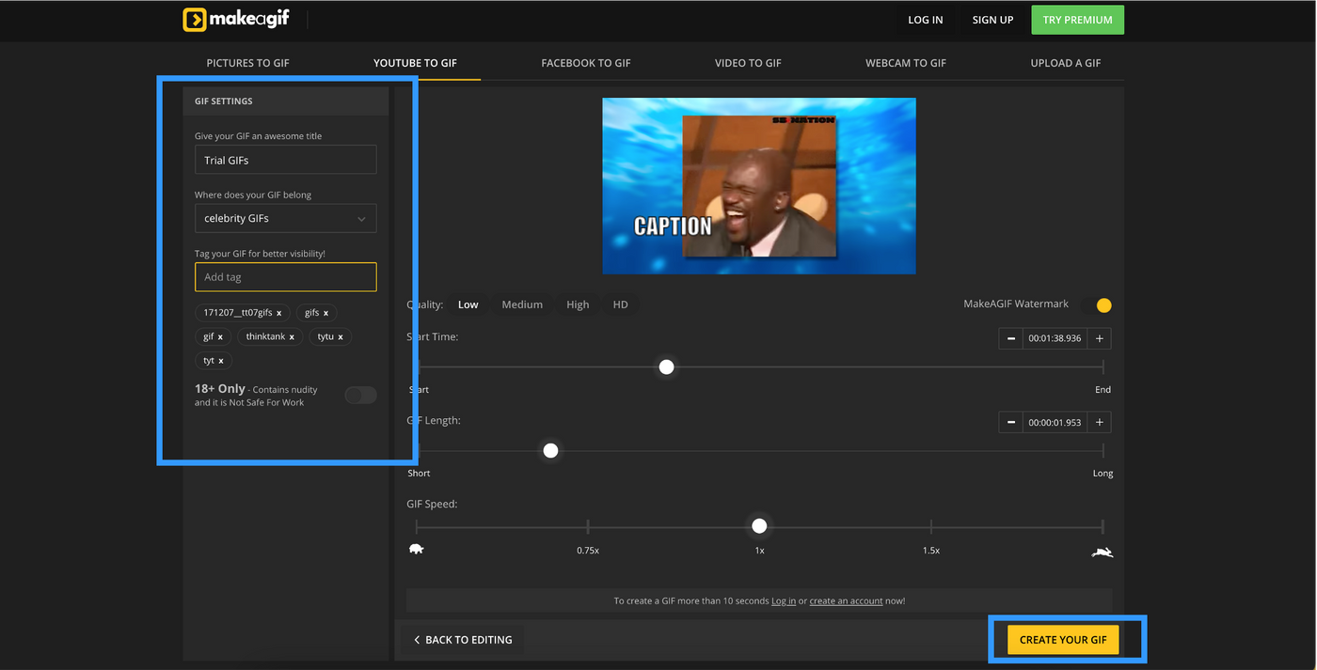
Task: Increase start time with plus button
Action: 1100,338
